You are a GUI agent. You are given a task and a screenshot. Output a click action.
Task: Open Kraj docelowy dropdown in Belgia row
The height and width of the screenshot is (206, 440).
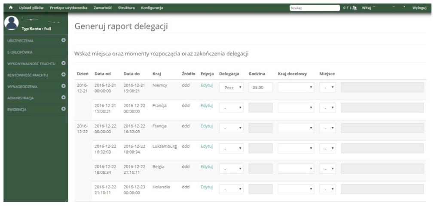pos(296,169)
